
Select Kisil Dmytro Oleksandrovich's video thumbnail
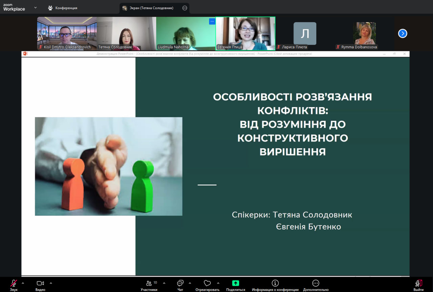coord(67,33)
